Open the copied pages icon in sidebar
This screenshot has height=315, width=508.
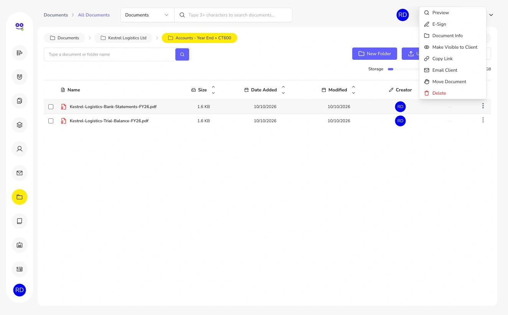tap(20, 101)
